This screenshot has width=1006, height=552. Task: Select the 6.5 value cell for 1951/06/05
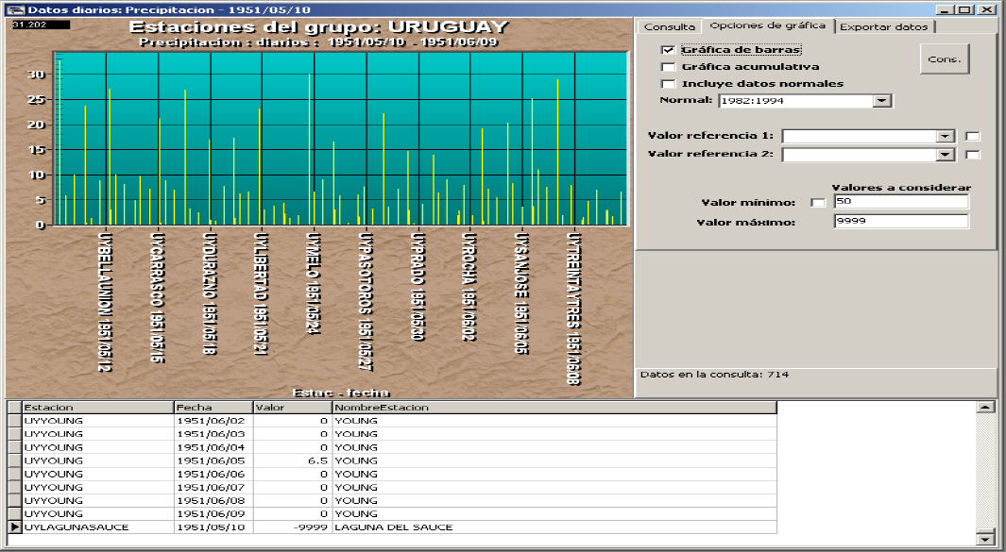point(292,460)
